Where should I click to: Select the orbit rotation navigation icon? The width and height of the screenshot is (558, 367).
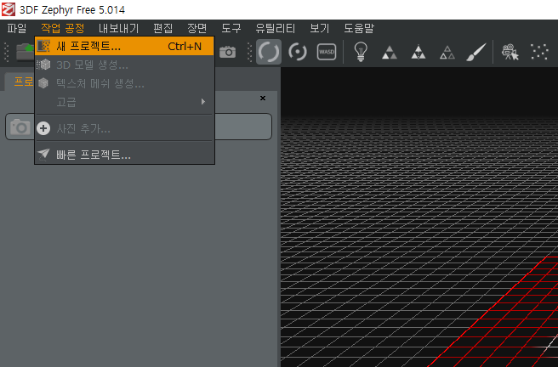[269, 52]
